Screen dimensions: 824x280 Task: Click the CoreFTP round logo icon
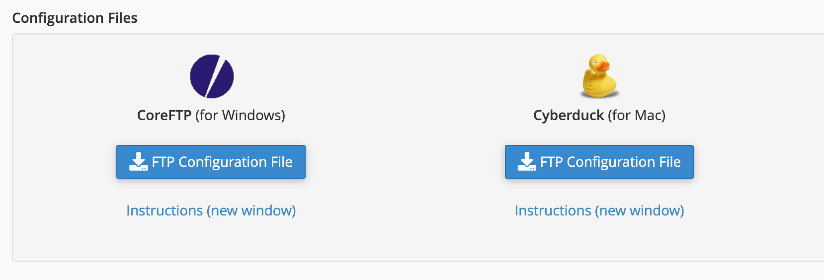point(212,76)
